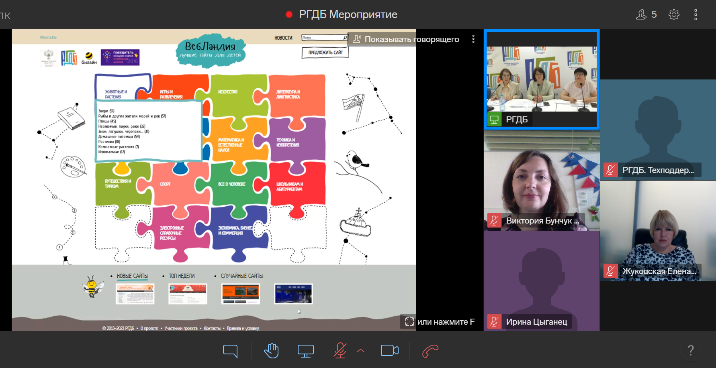Click muted mic icon for РГДБ. Техподдержка
716x368 pixels.
pyautogui.click(x=610, y=170)
